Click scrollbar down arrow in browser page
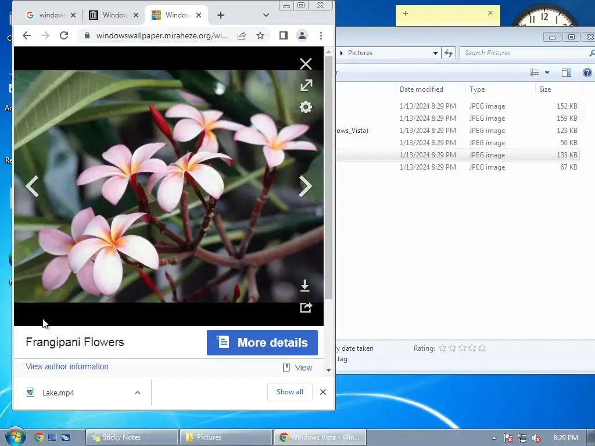Screen dimensions: 595x446 pyautogui.click(x=329, y=370)
